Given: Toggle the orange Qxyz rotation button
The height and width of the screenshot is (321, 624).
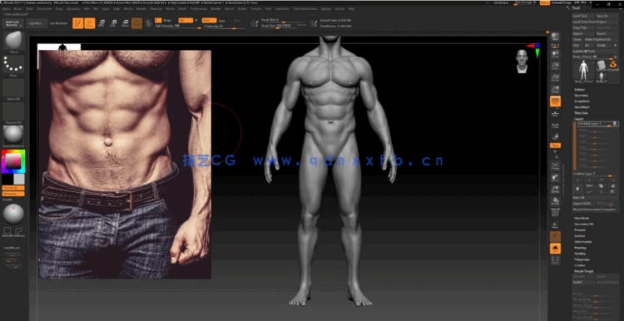Looking at the screenshot, I should [x=555, y=146].
